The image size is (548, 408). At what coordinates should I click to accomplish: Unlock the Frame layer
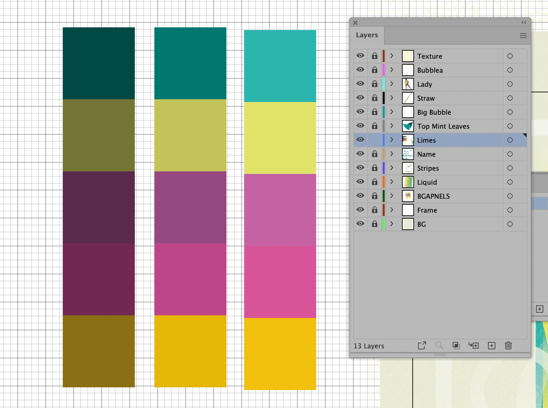(x=375, y=210)
